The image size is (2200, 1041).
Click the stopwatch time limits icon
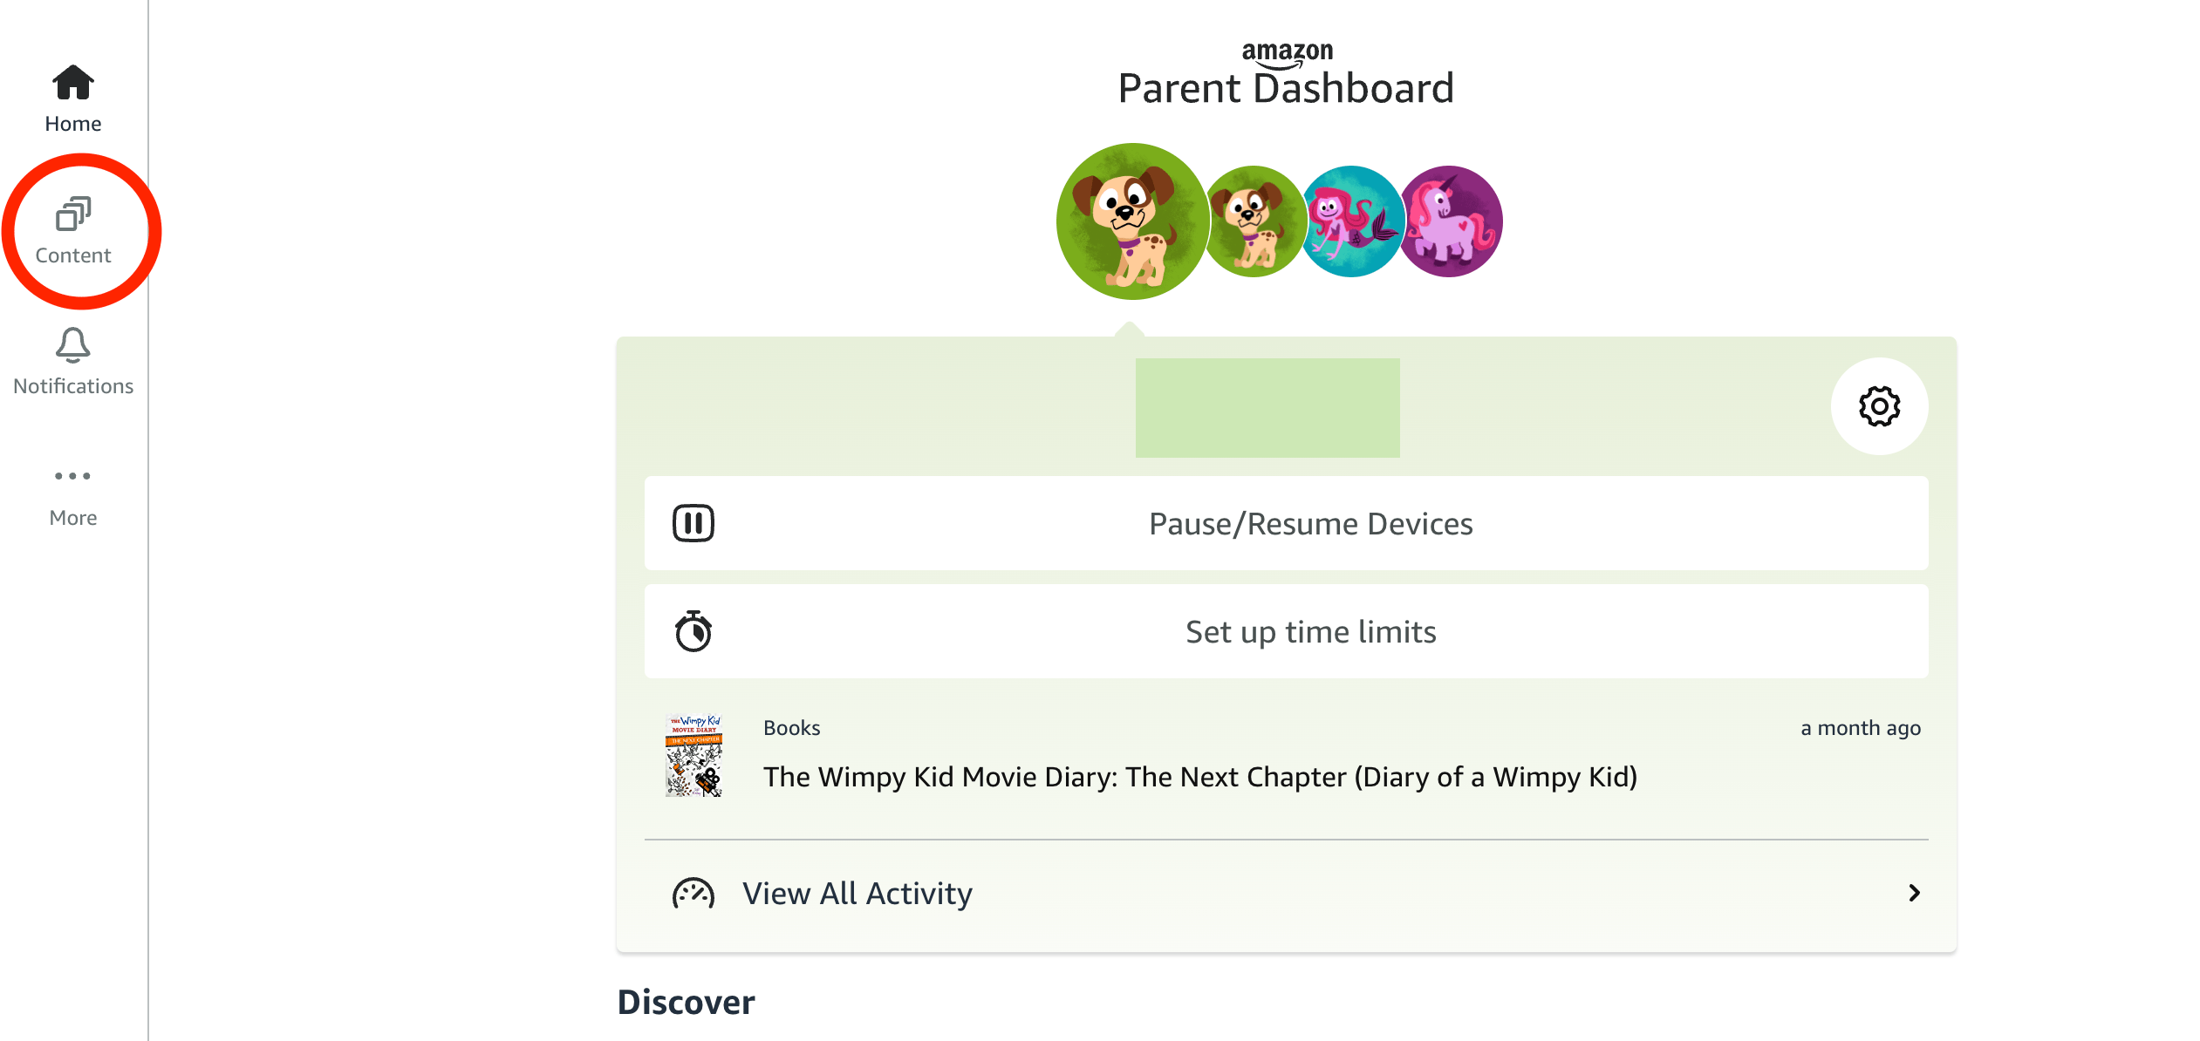(693, 632)
